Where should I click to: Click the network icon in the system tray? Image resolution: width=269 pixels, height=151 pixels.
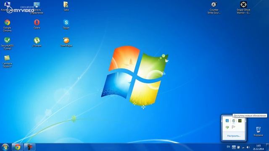coord(243,147)
